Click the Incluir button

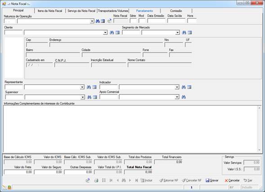tap(147, 180)
